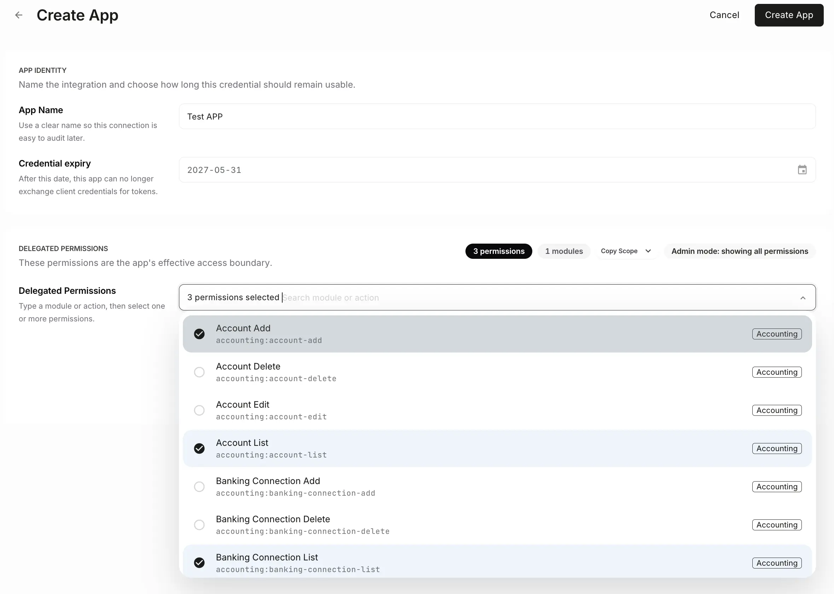Click the Credential expiry date field
Viewport: 834px width, 594px height.
pos(497,170)
